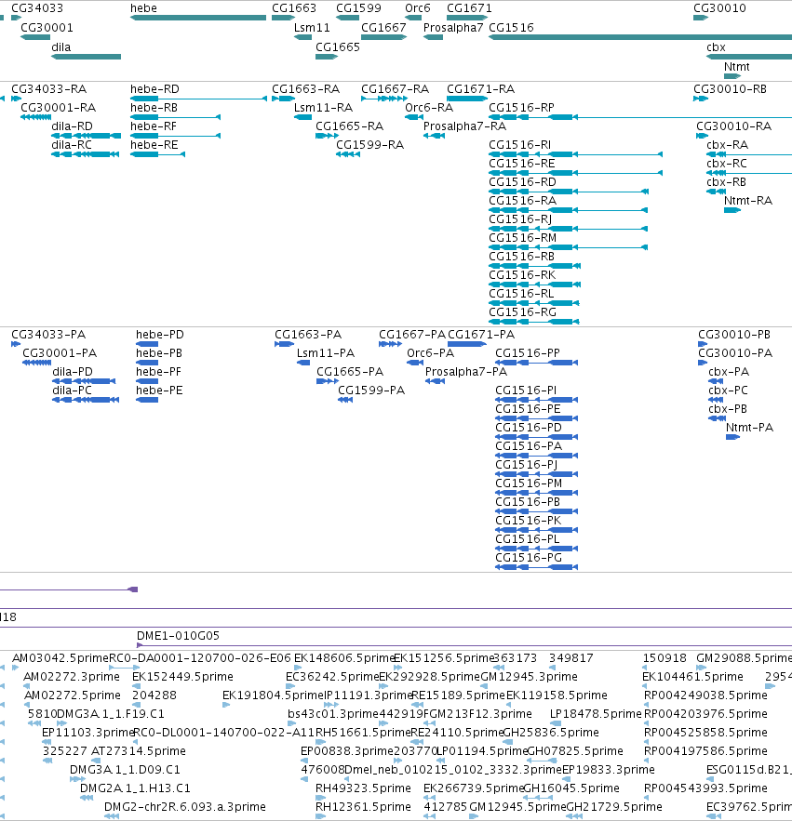The width and height of the screenshot is (792, 821).
Task: Select the CG1516-PK protein label
Action: pos(529,521)
